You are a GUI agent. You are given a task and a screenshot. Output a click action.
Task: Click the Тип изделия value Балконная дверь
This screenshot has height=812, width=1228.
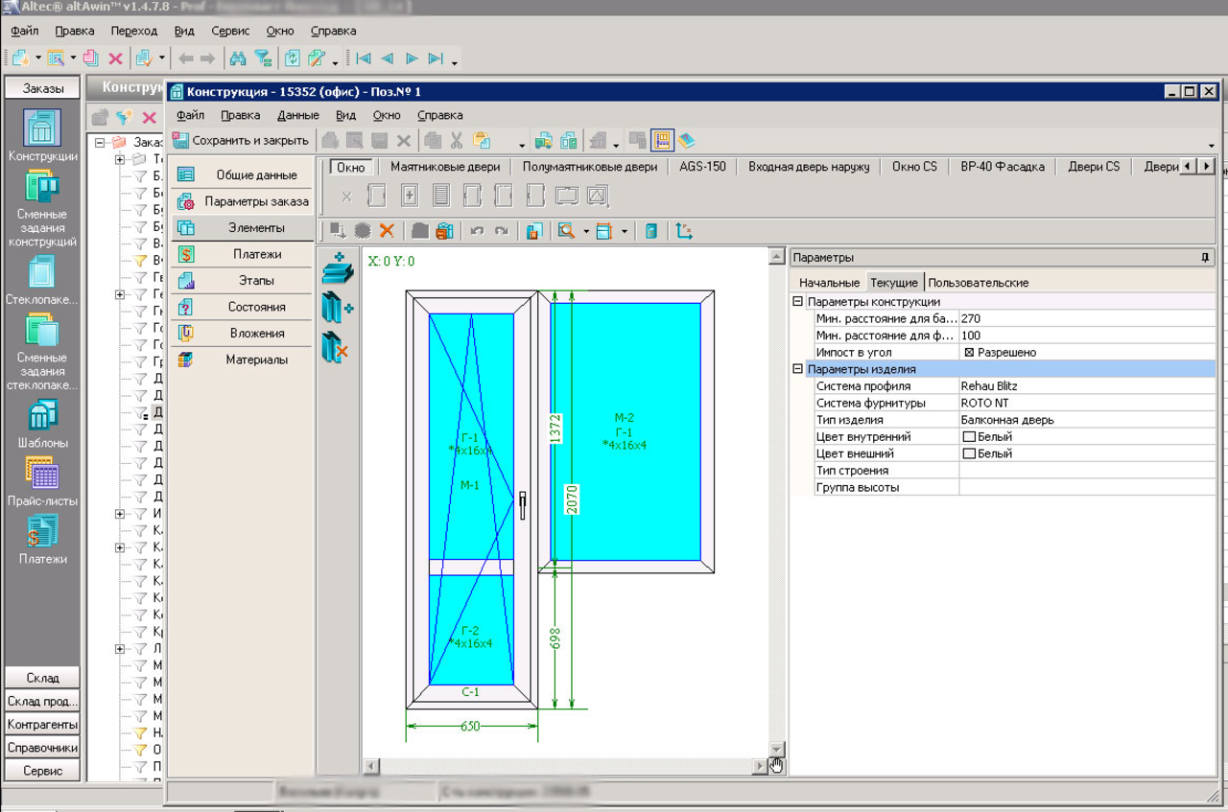click(1007, 420)
